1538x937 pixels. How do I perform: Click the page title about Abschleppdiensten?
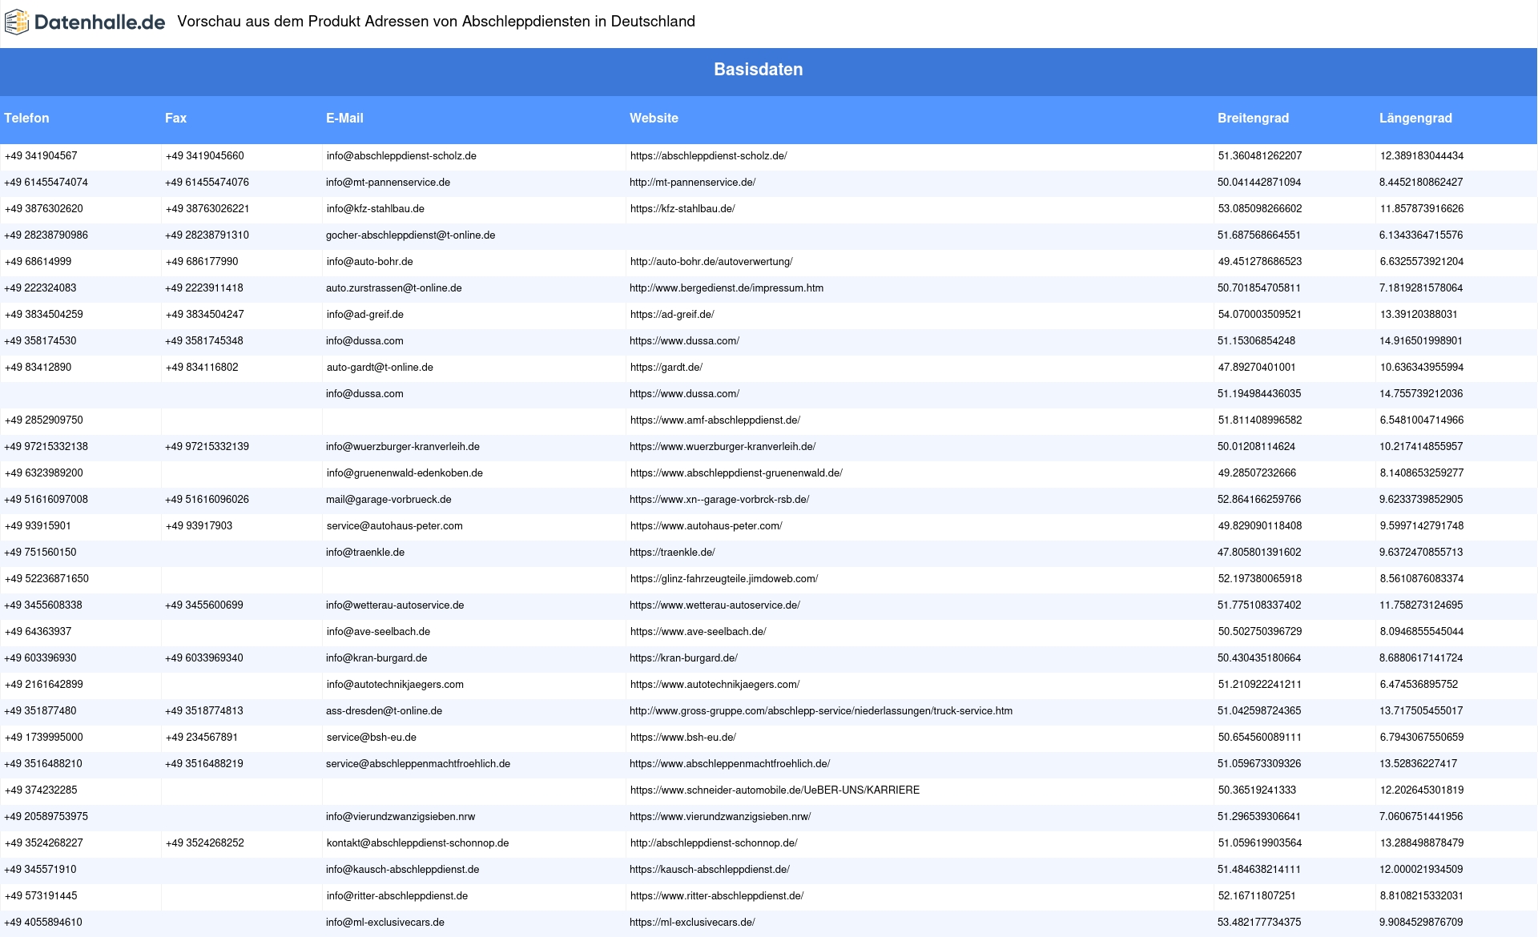tap(436, 22)
